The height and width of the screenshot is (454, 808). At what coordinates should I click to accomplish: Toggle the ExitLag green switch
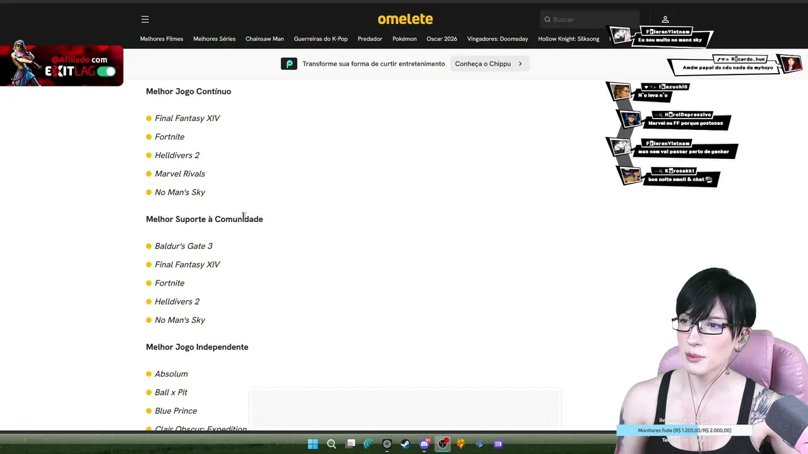[x=107, y=71]
